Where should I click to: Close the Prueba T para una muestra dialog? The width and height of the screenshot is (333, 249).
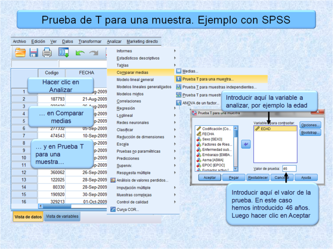pyautogui.click(x=318, y=112)
